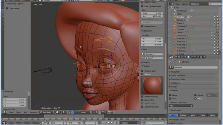Open the All Scenes dropdown in outliner

tap(199, 4)
